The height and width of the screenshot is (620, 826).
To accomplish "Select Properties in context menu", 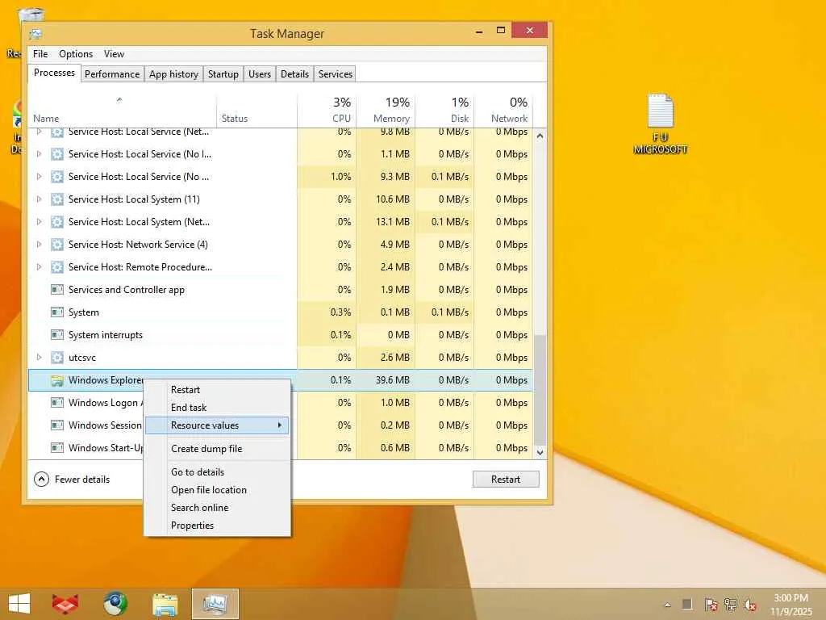I will (x=217, y=526).
